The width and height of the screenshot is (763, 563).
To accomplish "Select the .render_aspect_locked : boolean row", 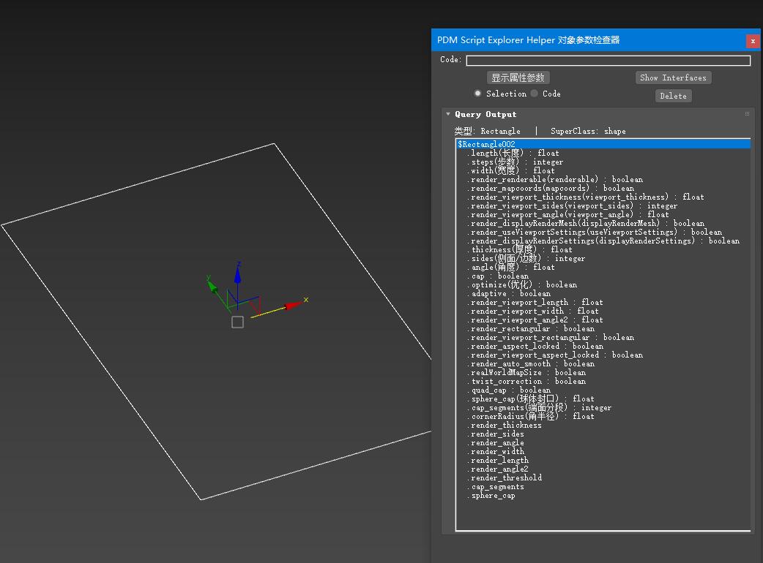I will point(603,346).
